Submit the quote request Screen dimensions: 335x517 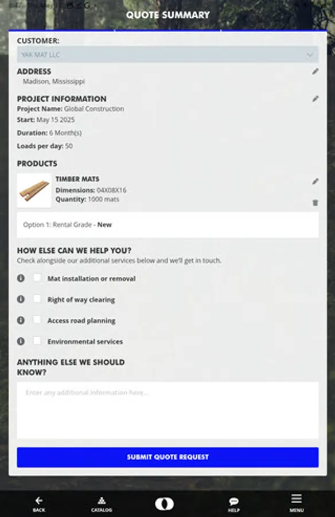167,456
